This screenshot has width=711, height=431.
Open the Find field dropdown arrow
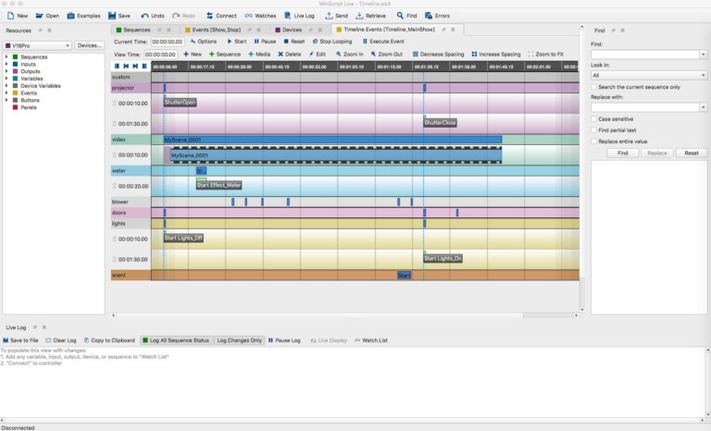[x=704, y=55]
